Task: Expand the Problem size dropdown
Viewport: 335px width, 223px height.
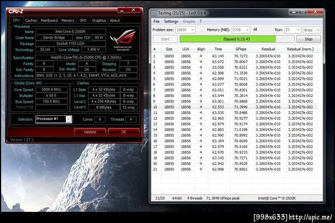Action: 193,30
